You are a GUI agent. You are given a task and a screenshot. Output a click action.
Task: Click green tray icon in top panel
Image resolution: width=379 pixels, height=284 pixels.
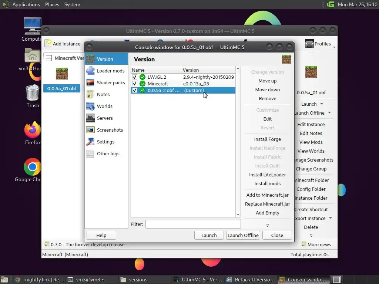tap(331, 4)
